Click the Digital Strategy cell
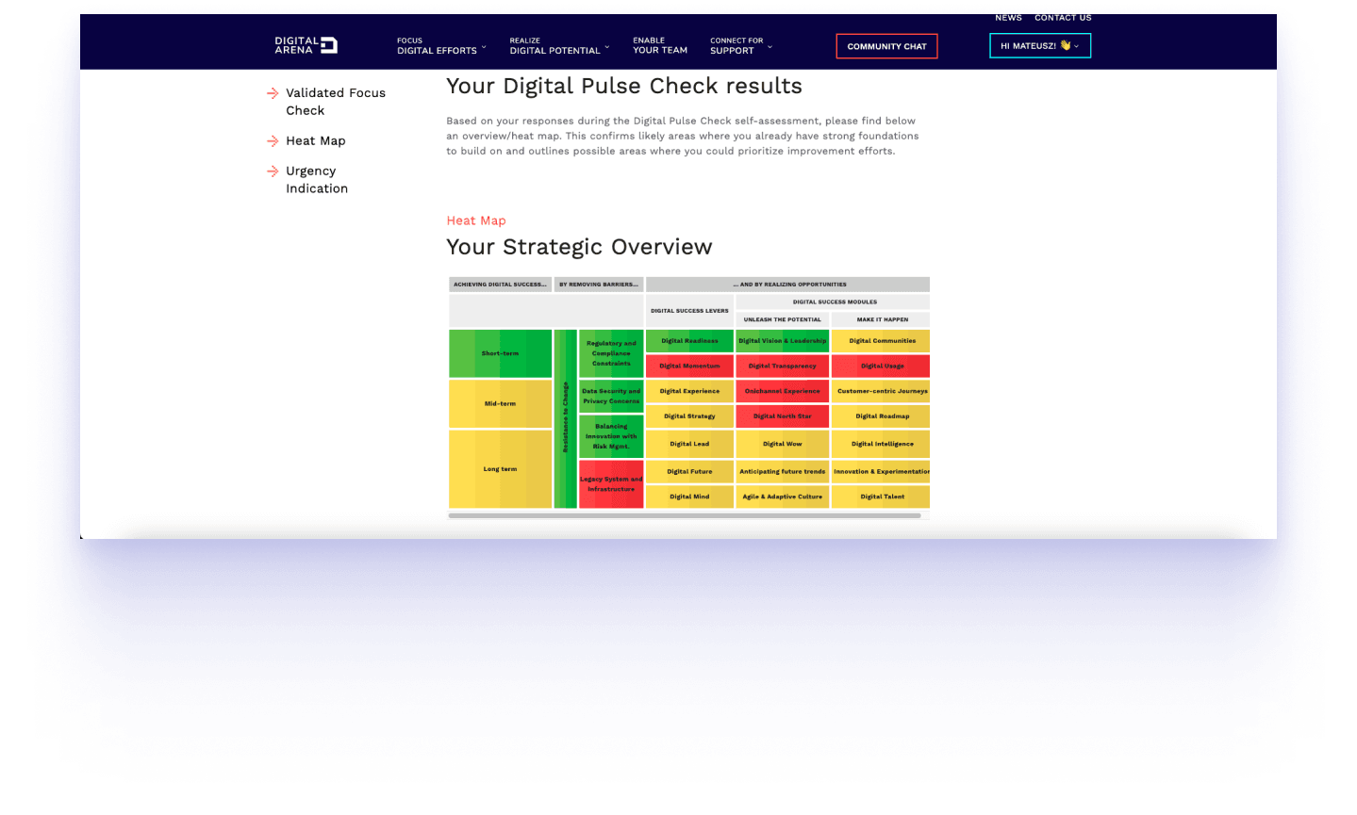This screenshot has height=815, width=1357. click(689, 416)
